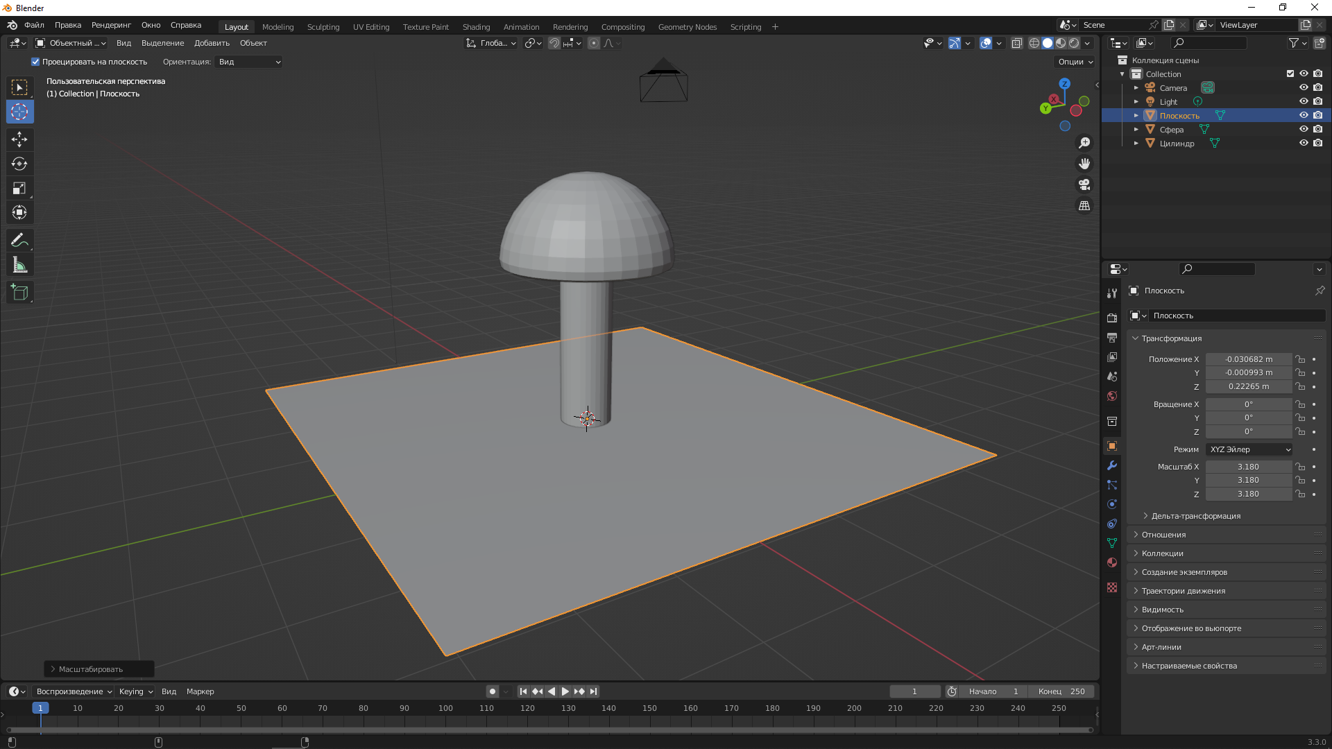Toggle 'Проецировать на плоскость' checkbox
The image size is (1332, 749).
coord(35,62)
